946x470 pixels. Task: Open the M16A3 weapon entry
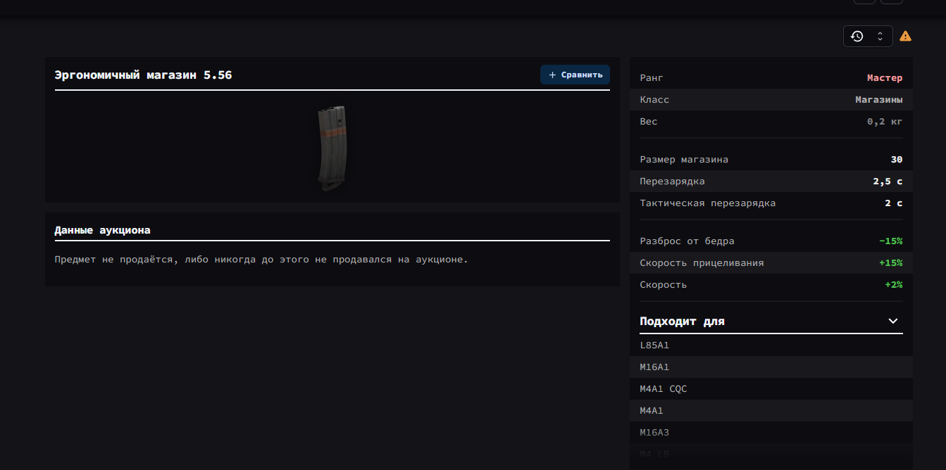[654, 433]
